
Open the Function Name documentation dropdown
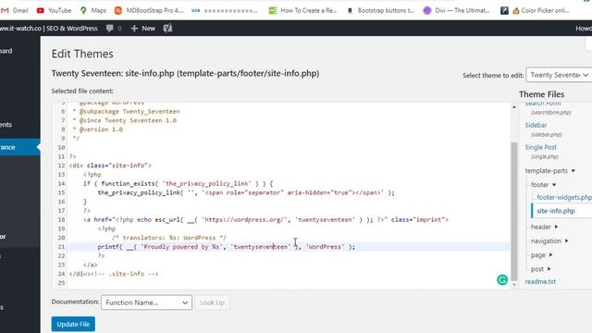(146, 302)
